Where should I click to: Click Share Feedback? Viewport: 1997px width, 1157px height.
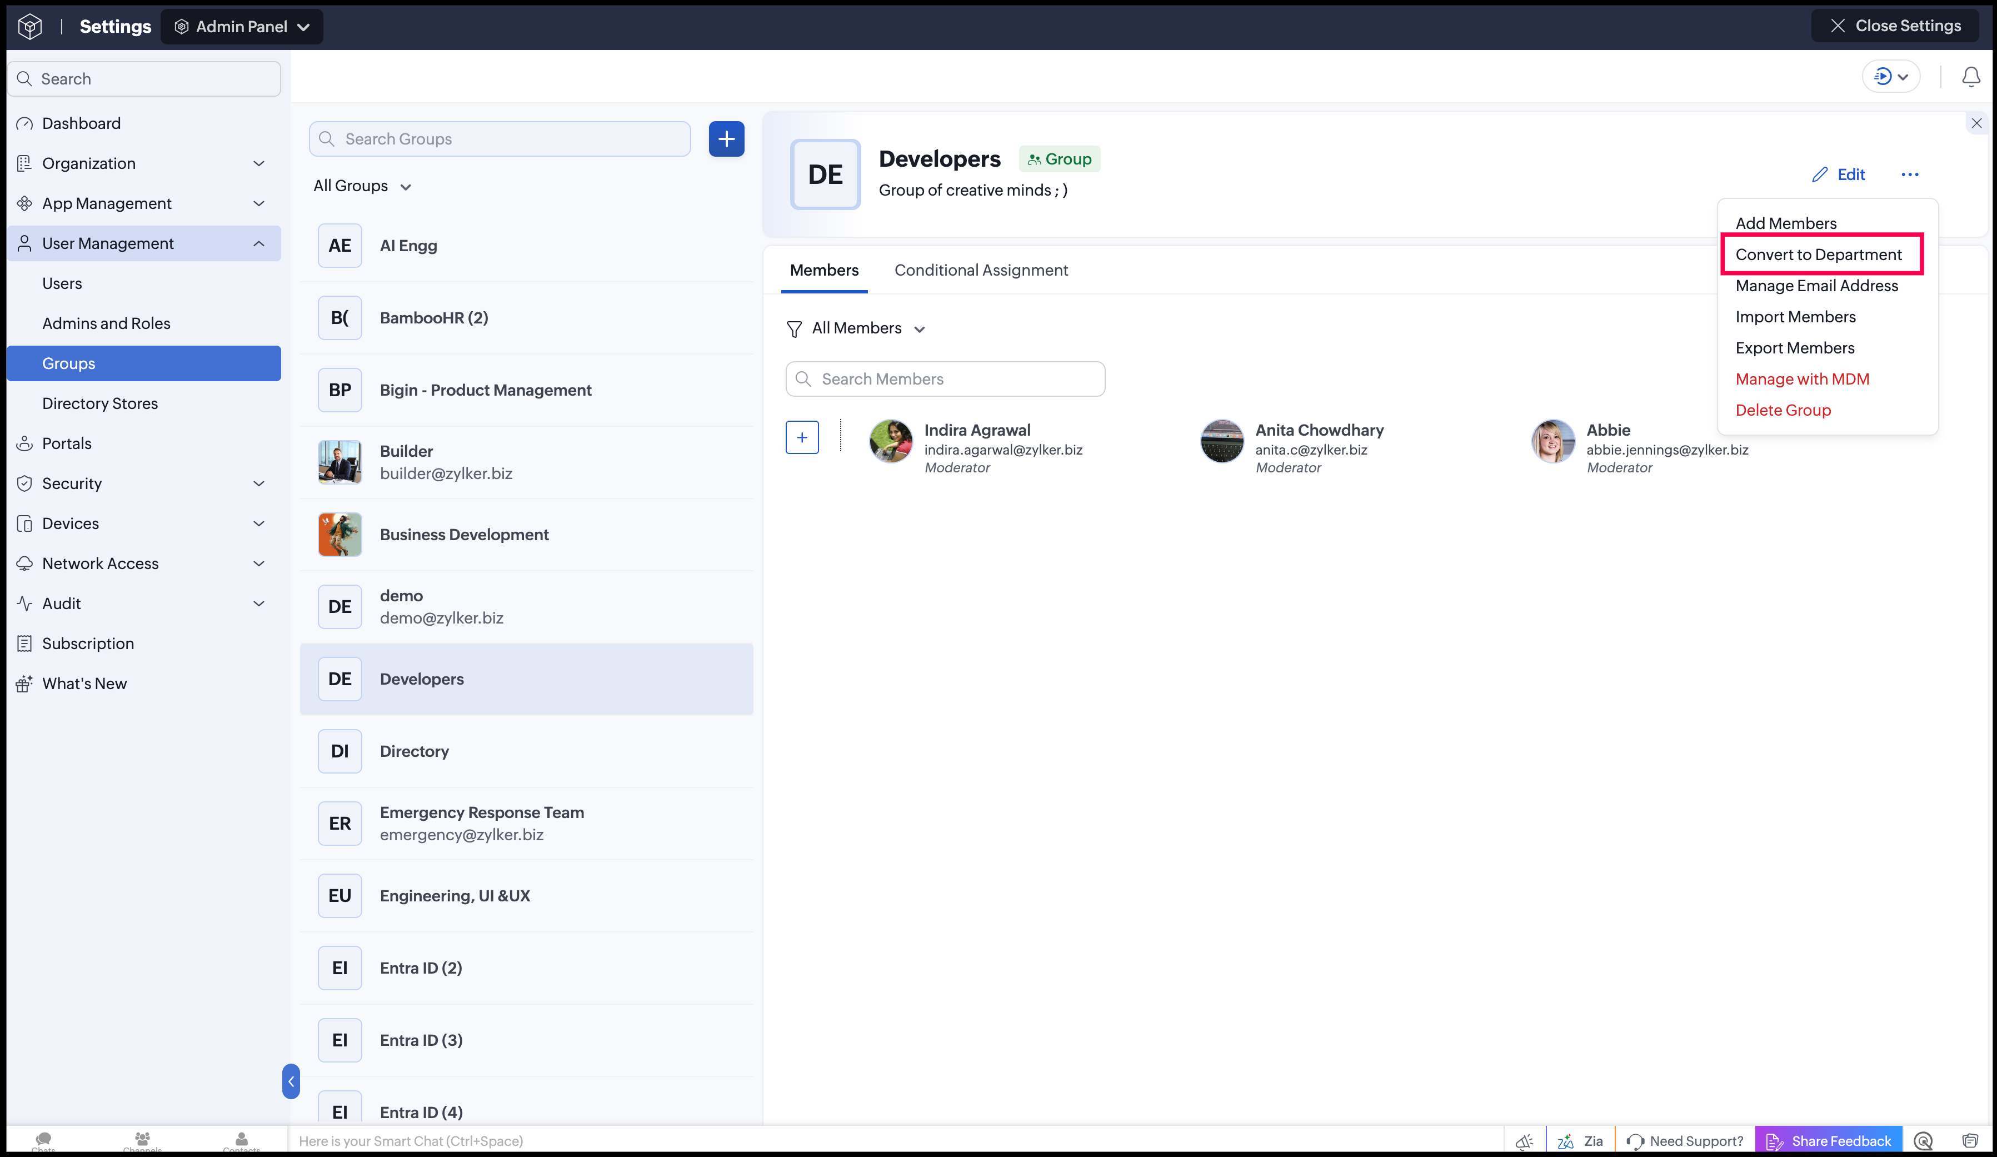tap(1829, 1141)
